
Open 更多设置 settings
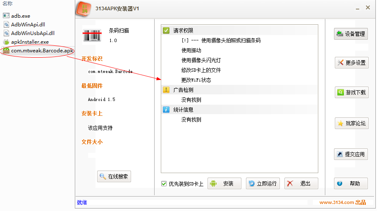point(351,63)
